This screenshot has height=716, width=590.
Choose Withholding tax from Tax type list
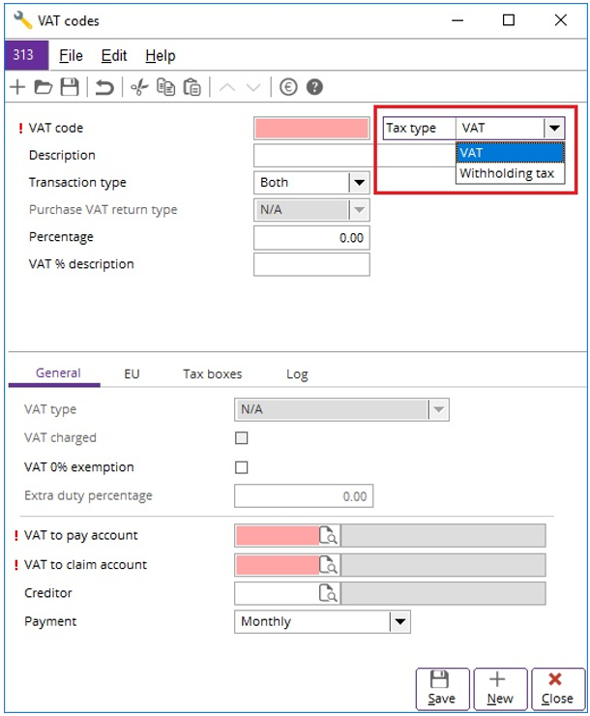(x=507, y=174)
